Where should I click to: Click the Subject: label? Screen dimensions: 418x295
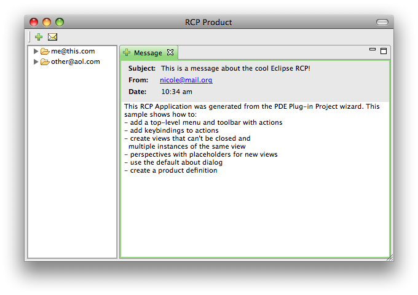[142, 68]
